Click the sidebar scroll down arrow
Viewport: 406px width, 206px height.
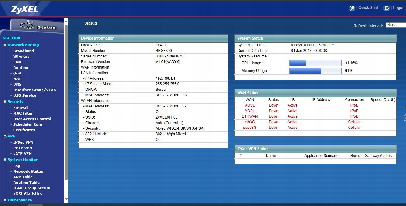[x=66, y=200]
